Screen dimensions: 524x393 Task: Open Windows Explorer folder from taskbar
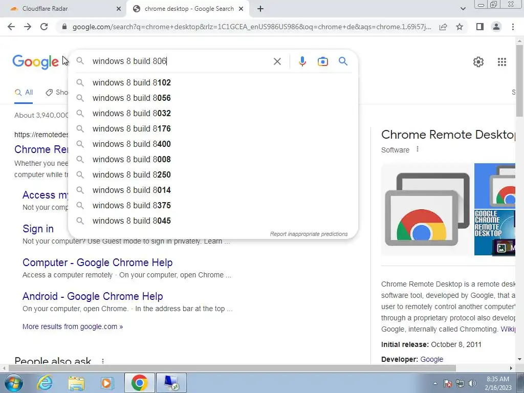76,383
